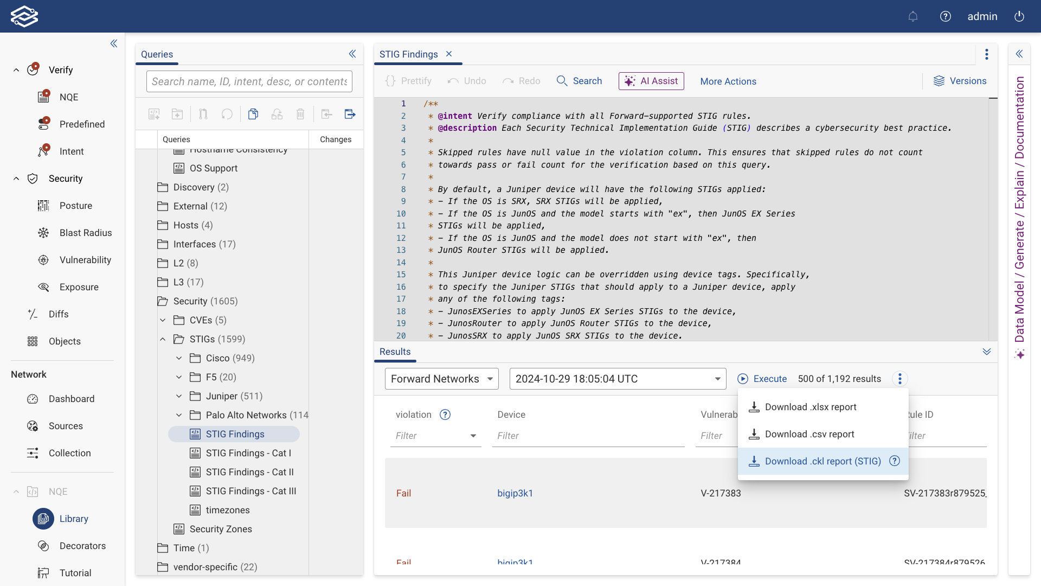Screen dimensions: 1041x586
Task: Click the AI Assist sparkle button
Action: [x=651, y=81]
